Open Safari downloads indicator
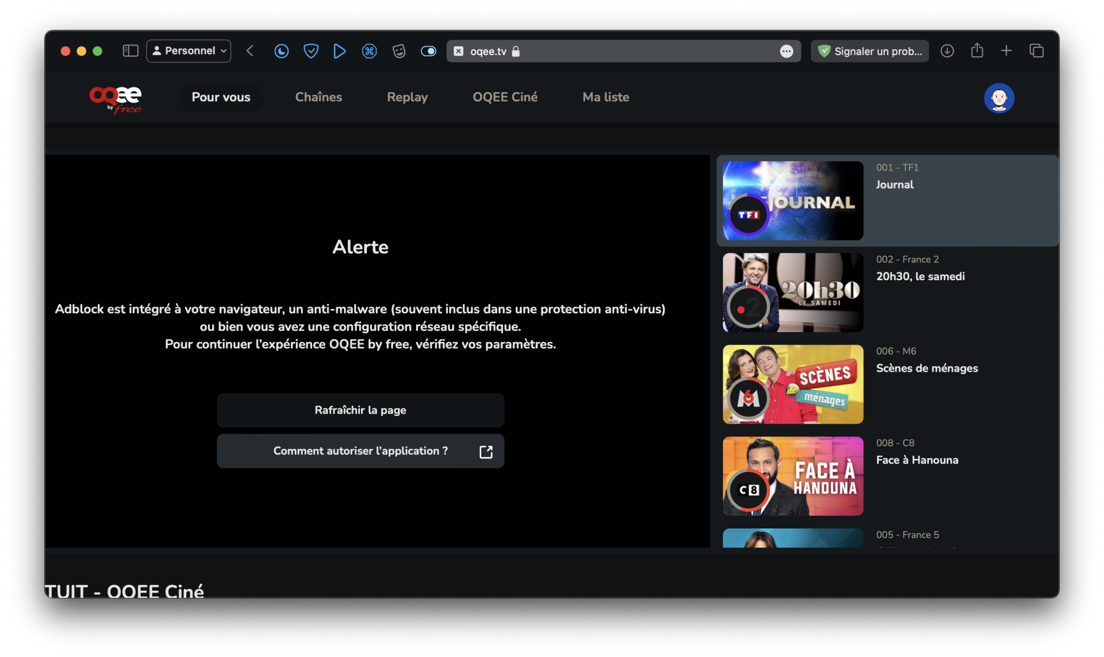The height and width of the screenshot is (657, 1104). 948,51
